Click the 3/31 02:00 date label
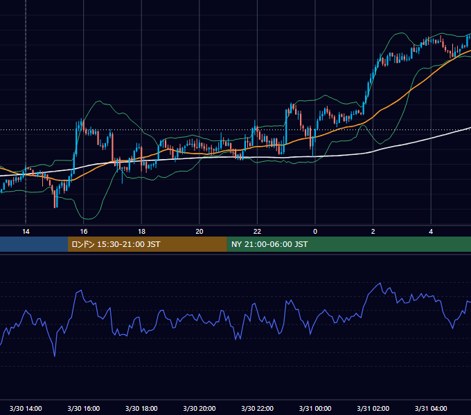 point(373,408)
